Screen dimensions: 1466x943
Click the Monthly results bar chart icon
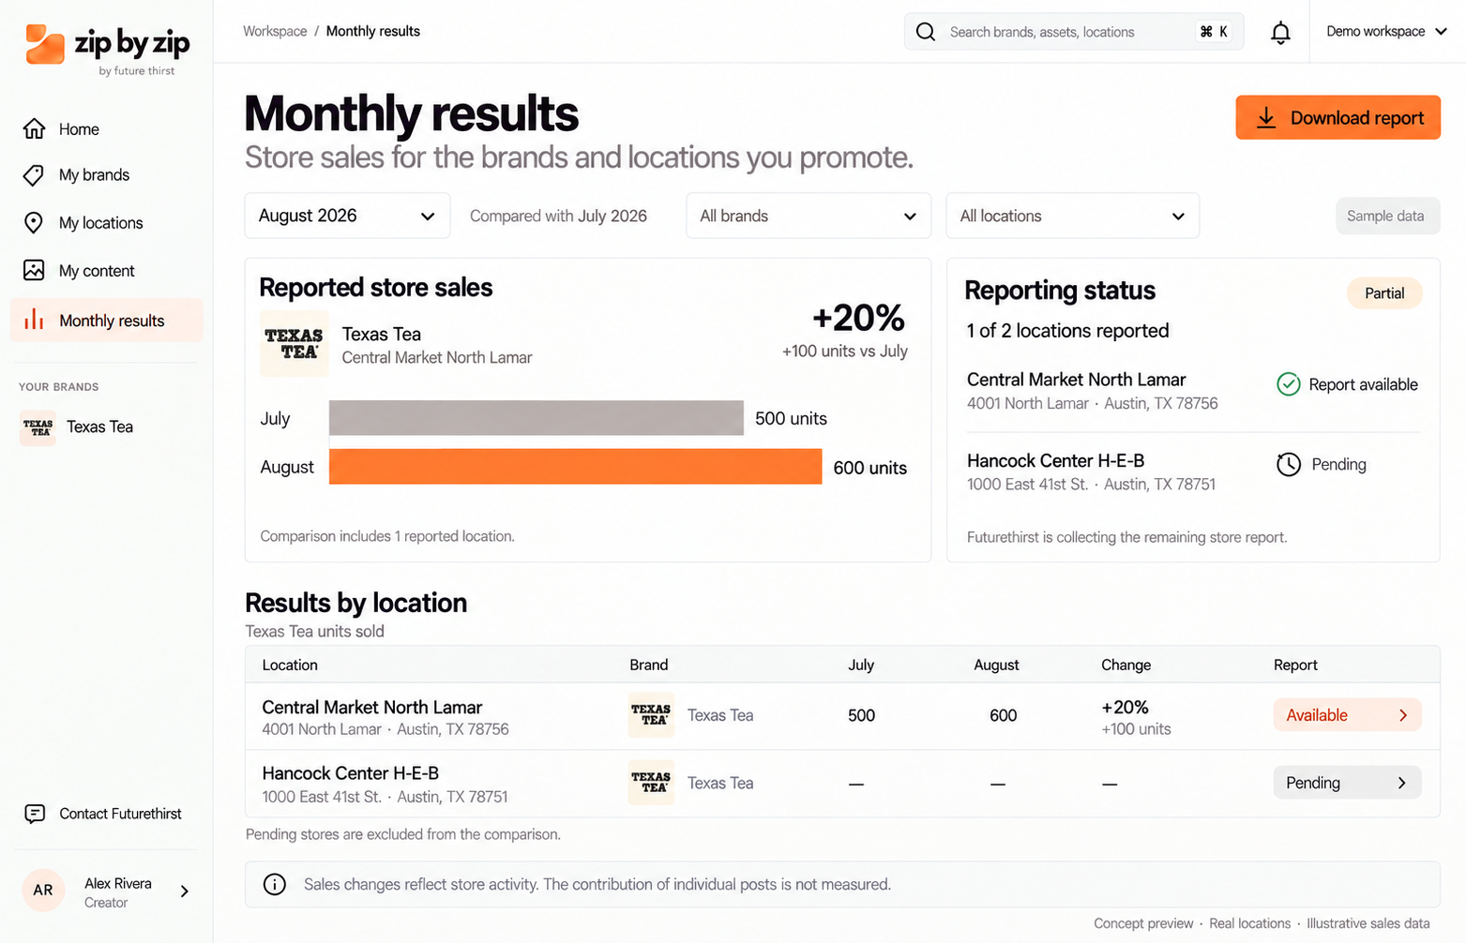(x=34, y=320)
